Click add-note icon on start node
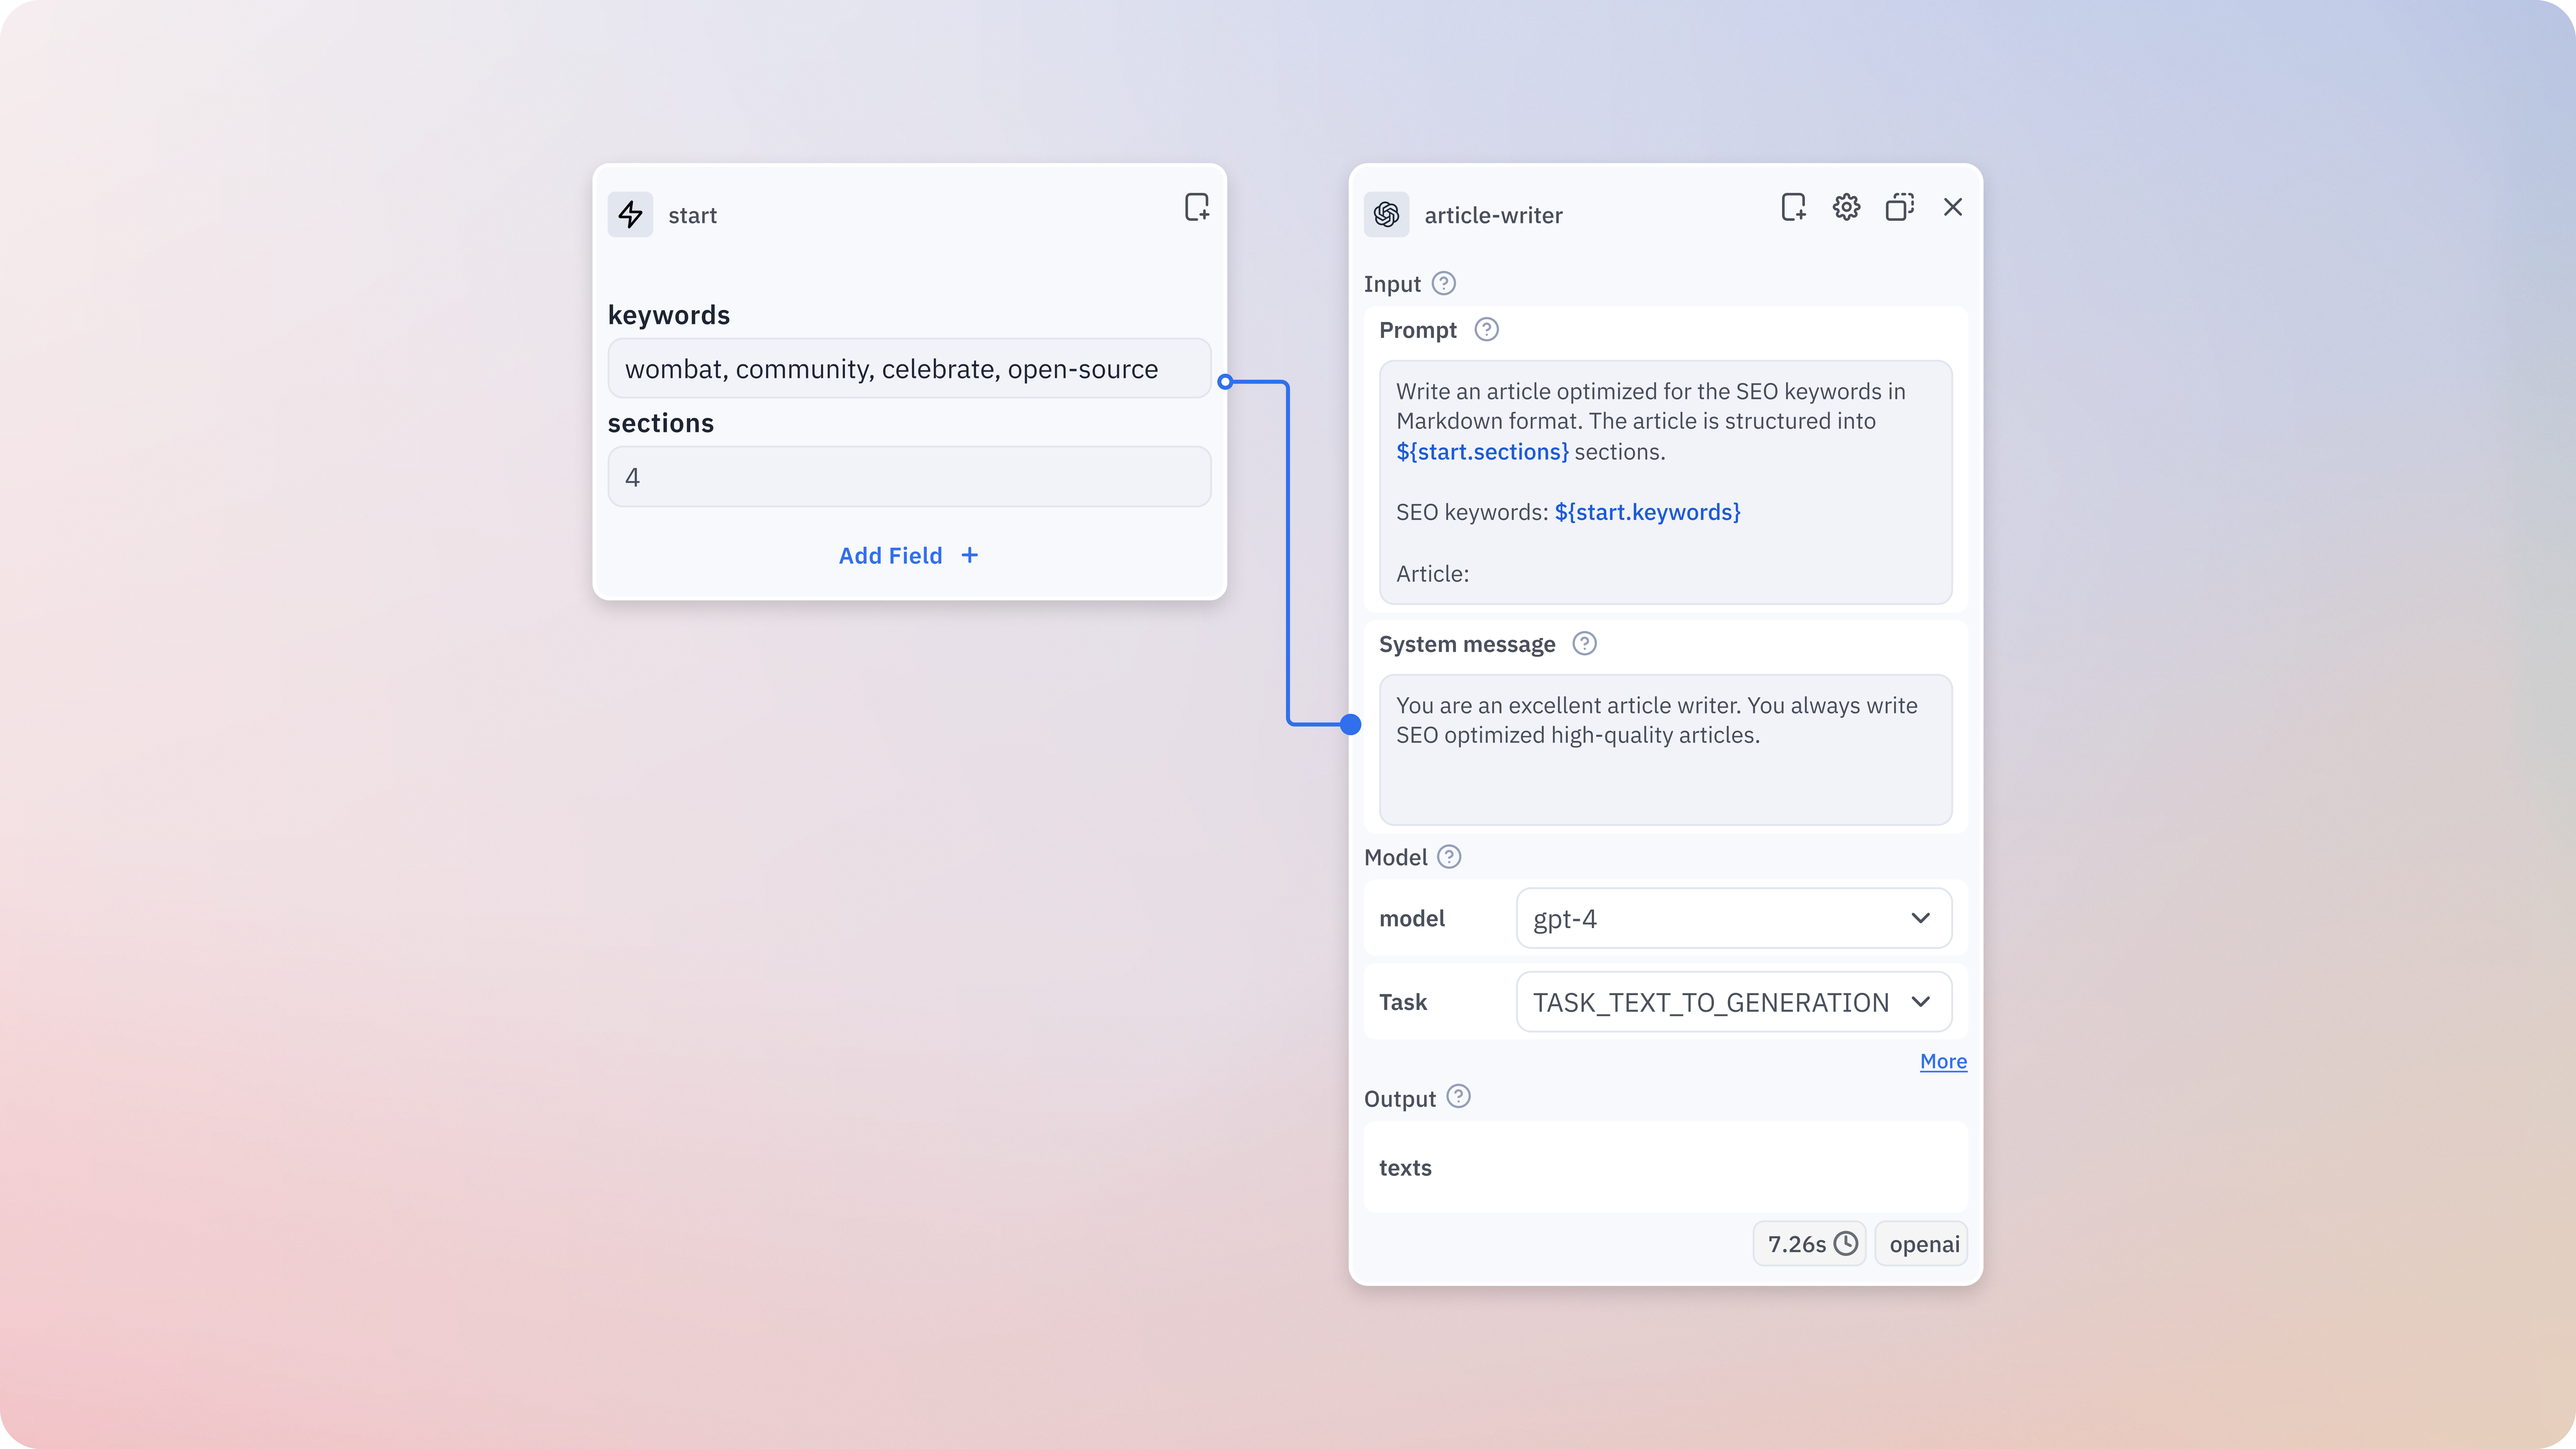 (x=1196, y=207)
